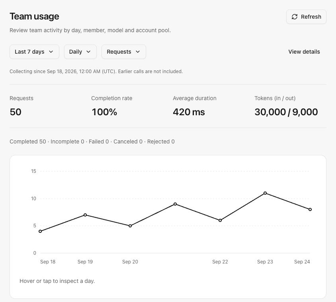Click the Sep 23 axis label
Screen dimensions: 336x302
pyautogui.click(x=265, y=262)
